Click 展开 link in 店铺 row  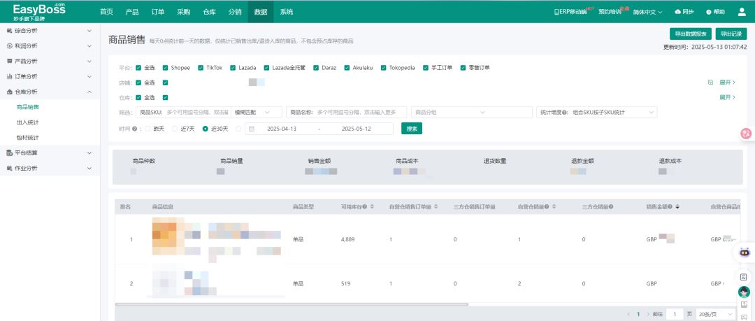[x=727, y=83]
